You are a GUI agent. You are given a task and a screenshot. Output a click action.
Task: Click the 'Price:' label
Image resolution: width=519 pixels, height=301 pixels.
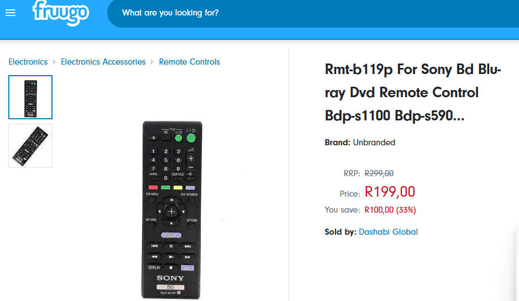pyautogui.click(x=349, y=194)
